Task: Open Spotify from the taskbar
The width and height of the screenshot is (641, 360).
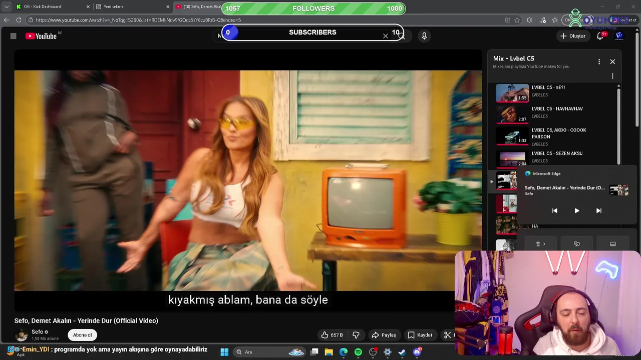Action: pos(358,352)
